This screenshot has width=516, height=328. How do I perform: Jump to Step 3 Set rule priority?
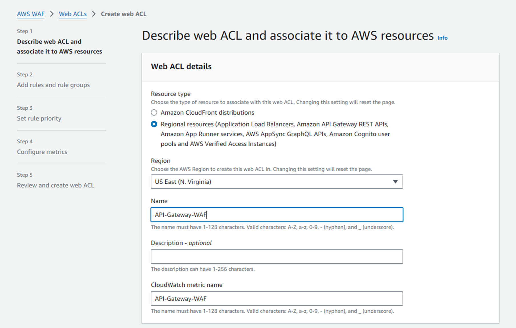[x=39, y=118]
